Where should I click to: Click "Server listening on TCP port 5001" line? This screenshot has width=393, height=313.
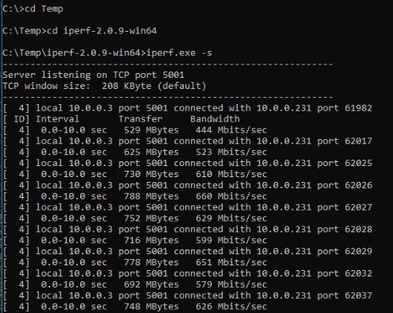(x=93, y=75)
